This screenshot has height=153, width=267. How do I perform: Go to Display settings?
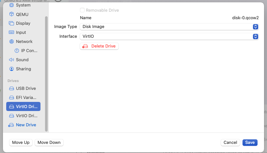tap(23, 23)
